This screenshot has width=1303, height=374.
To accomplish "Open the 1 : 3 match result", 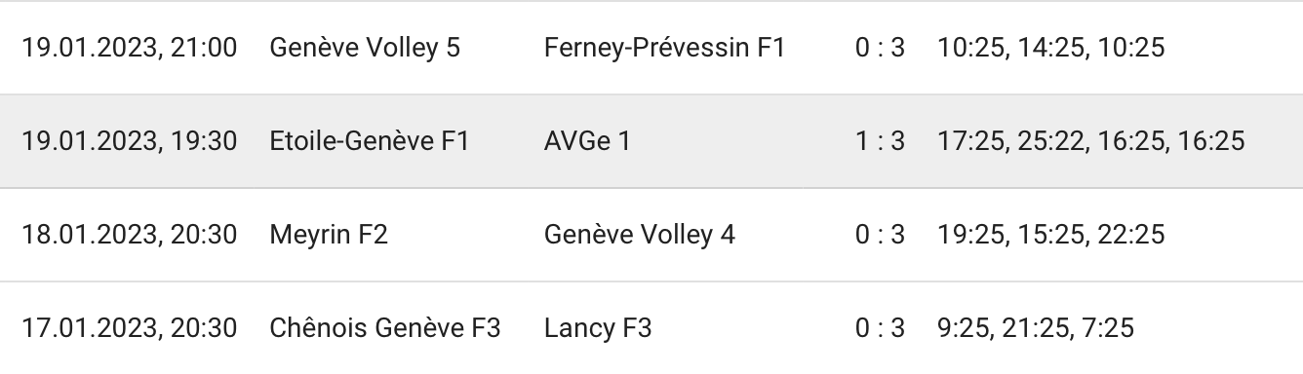I will click(x=880, y=141).
